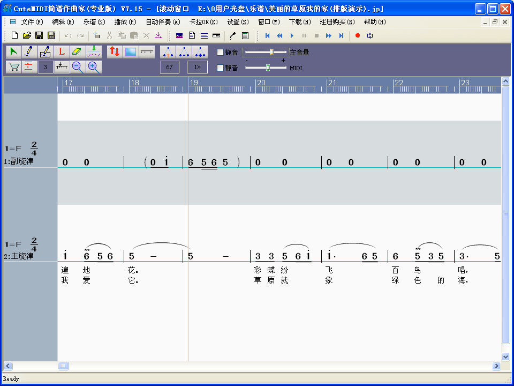Enable 静音 mute for 主音量
Viewport: 514px width, 386px height.
click(221, 52)
